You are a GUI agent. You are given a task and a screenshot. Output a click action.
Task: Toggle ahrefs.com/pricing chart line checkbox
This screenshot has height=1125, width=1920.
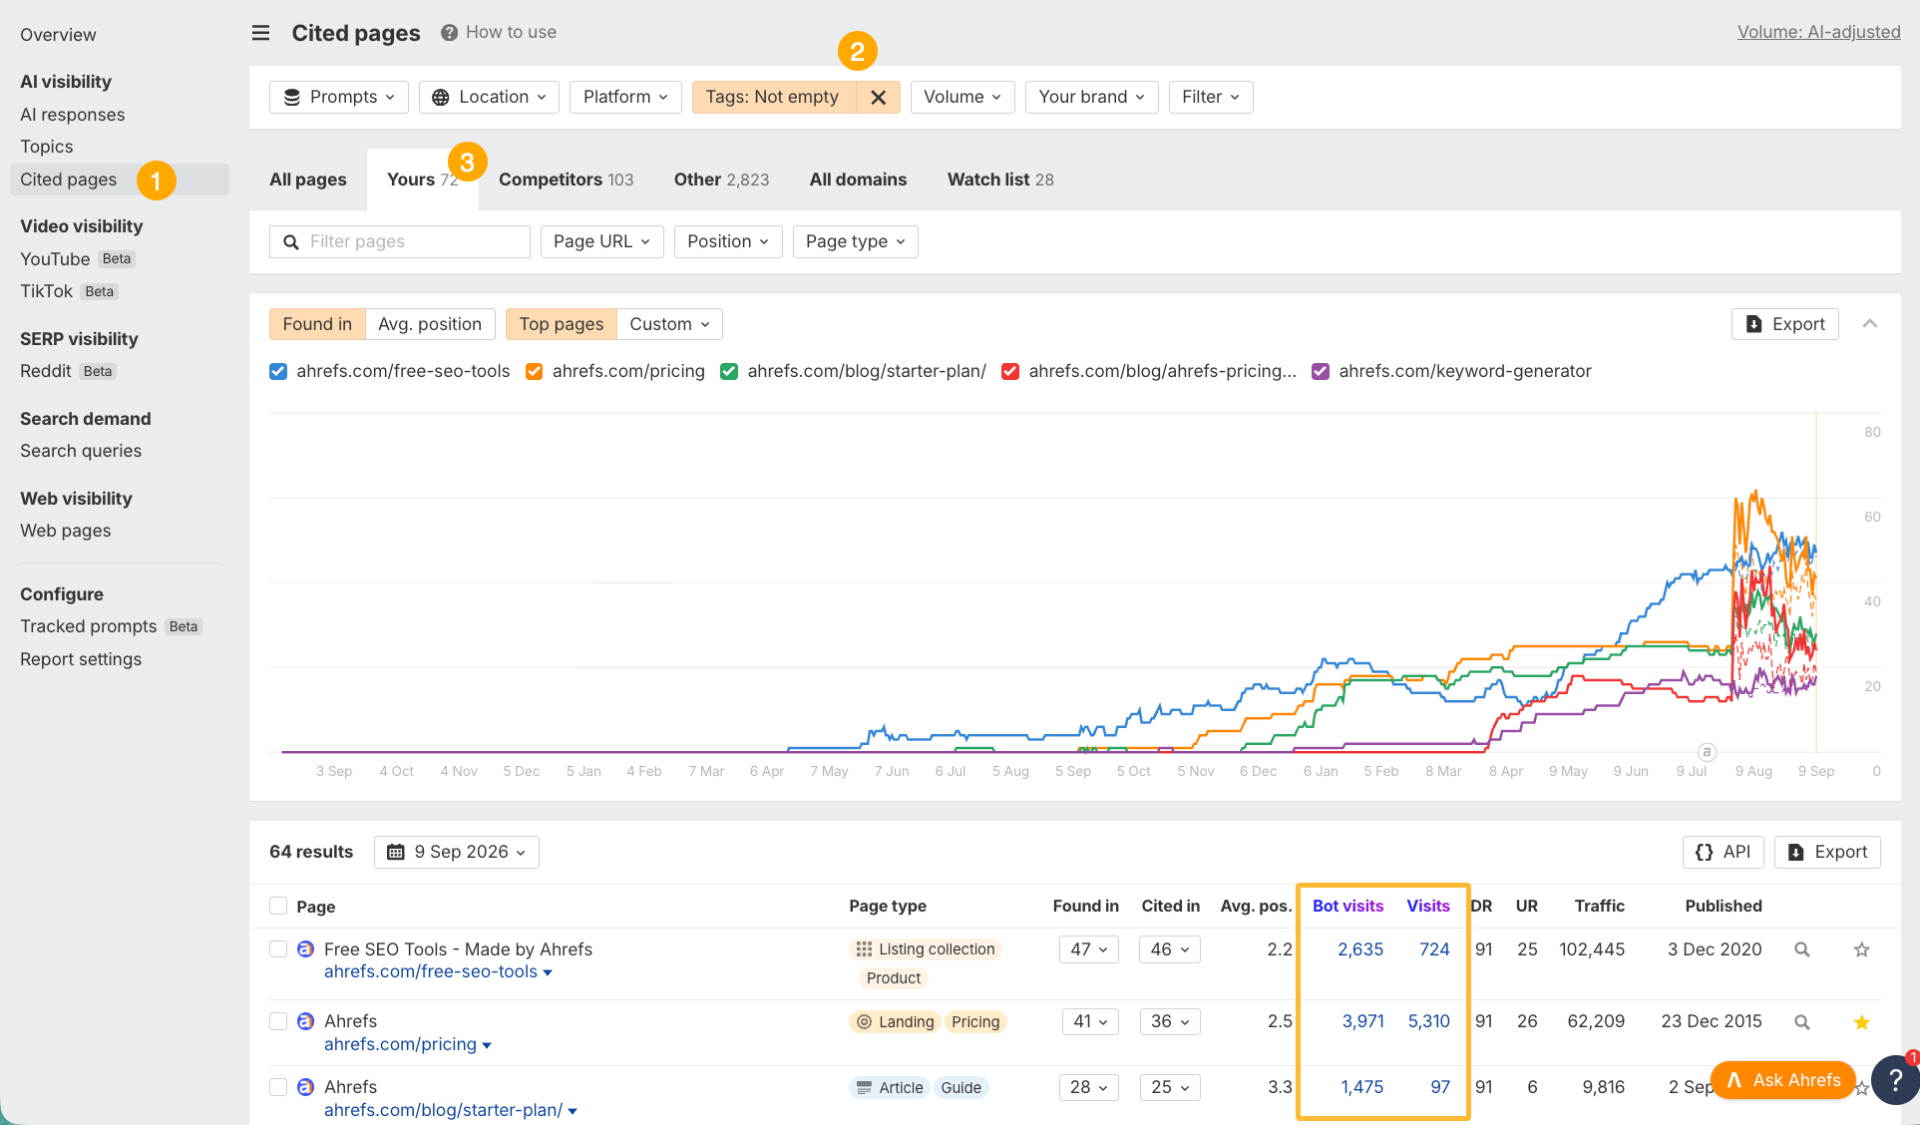(x=535, y=371)
